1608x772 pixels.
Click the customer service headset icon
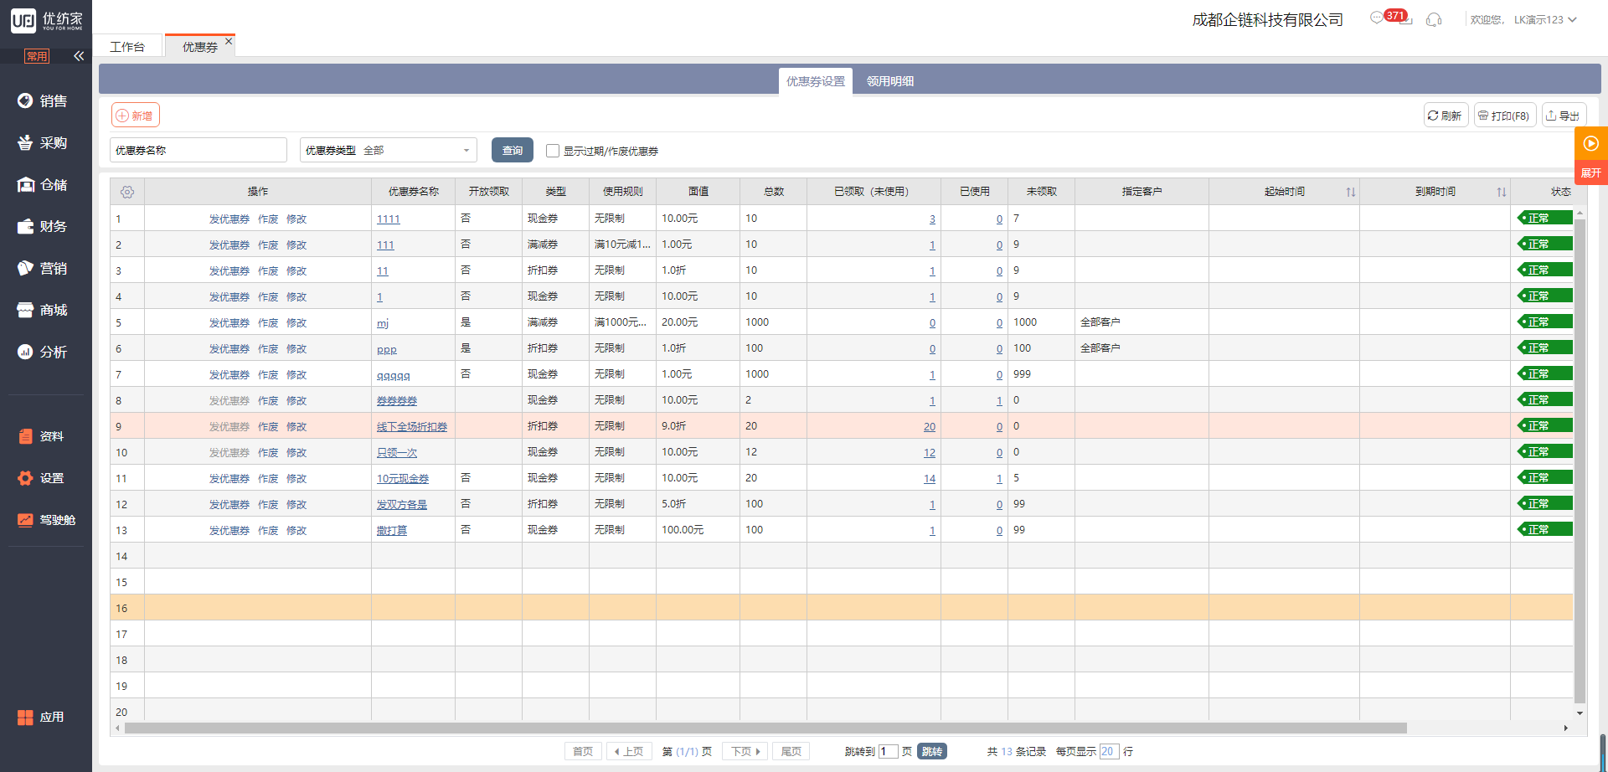(1434, 19)
